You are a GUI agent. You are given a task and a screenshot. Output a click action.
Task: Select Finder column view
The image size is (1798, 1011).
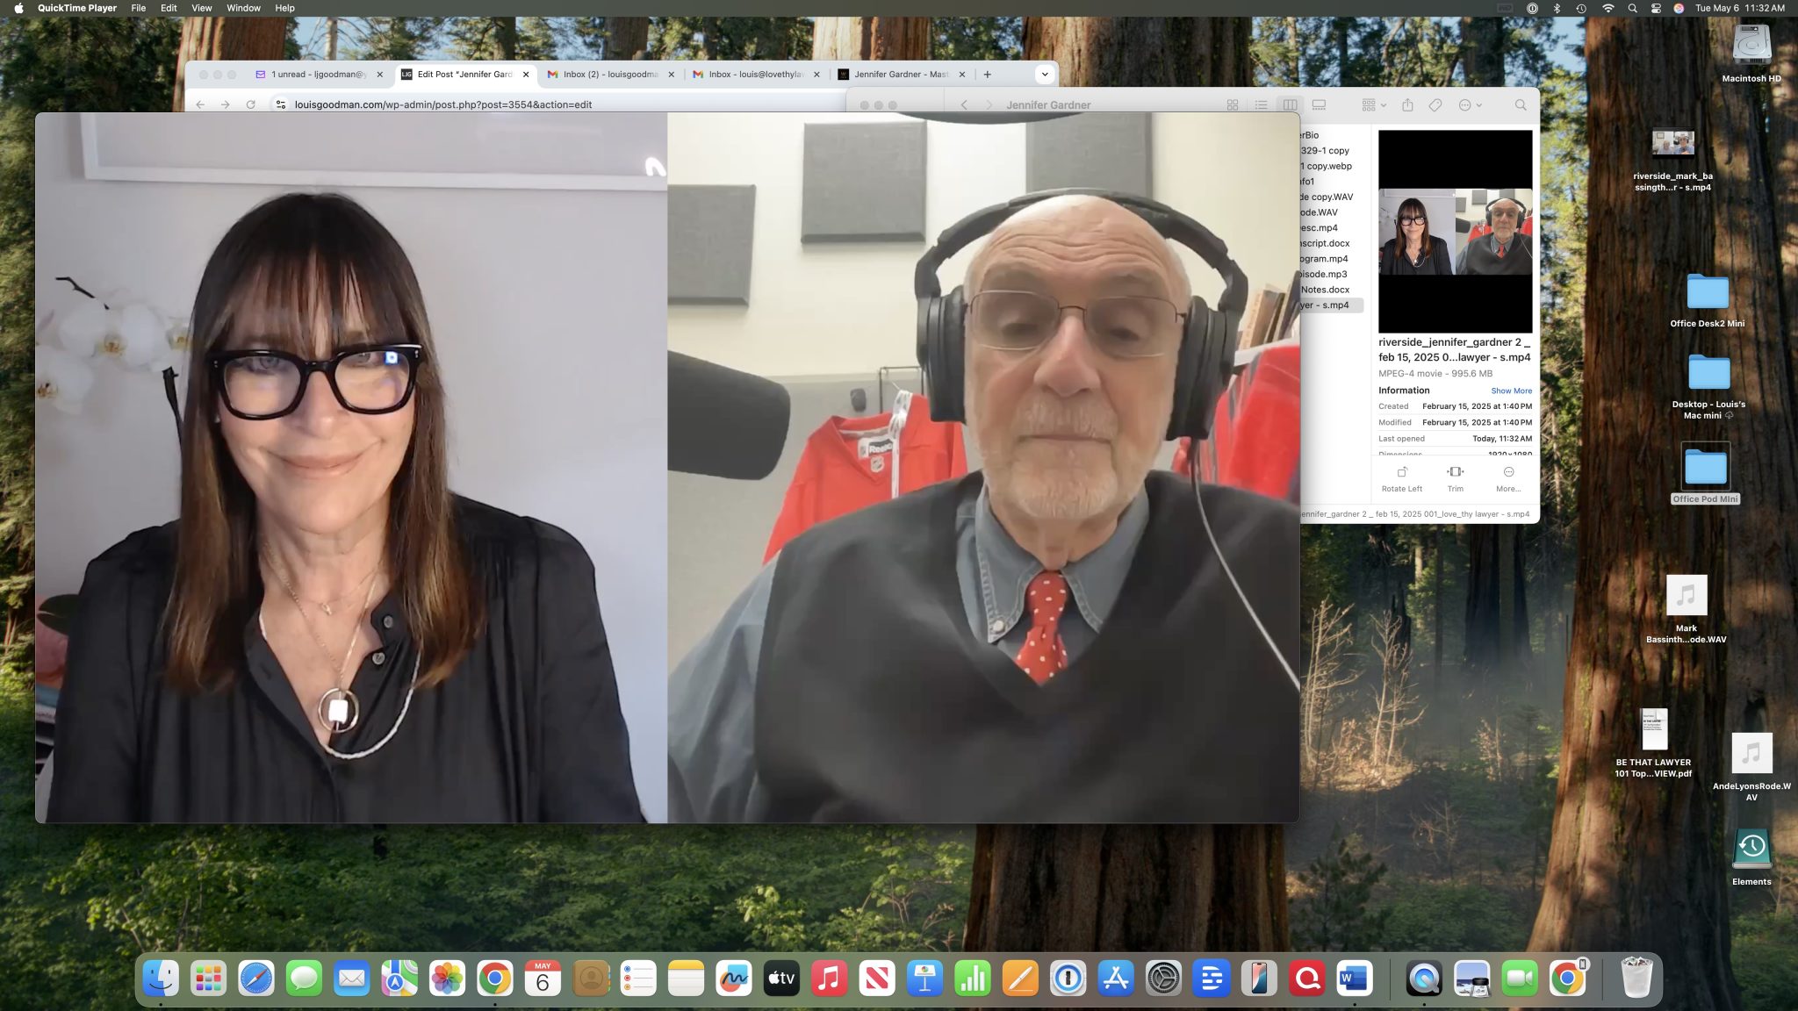point(1290,105)
